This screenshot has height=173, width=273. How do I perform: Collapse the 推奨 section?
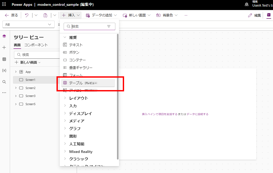point(65,38)
